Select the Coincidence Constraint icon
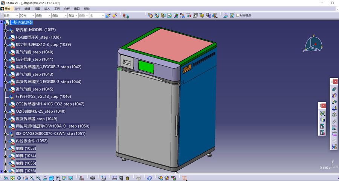This screenshot has height=181, width=339. click(x=334, y=89)
